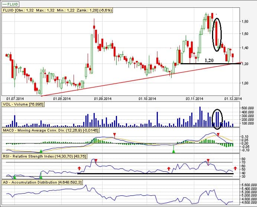Viewport: 257px width, 207px height.
Task: Select the rightmost red sell triangle in MACD panel
Action: 218,135
